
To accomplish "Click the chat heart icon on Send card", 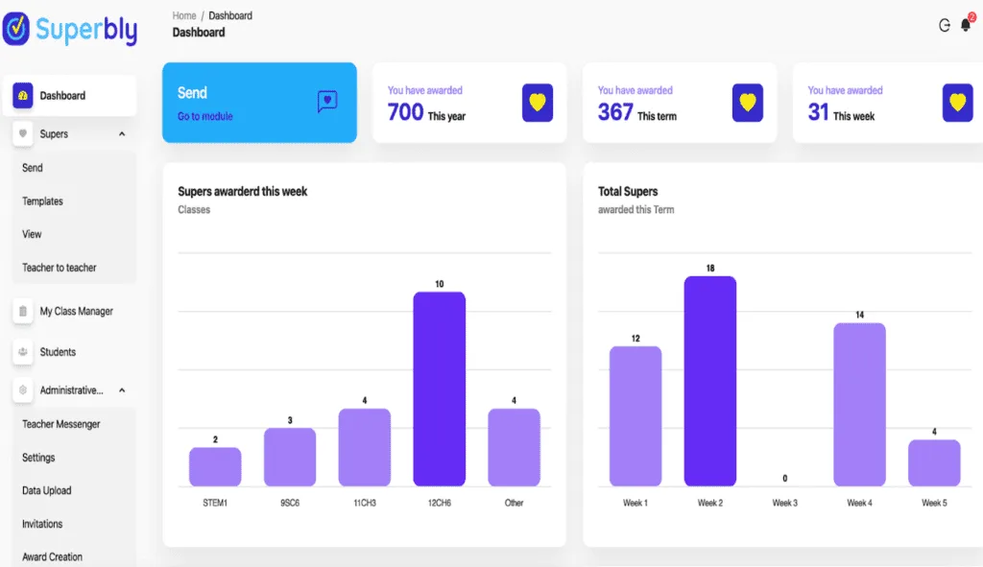I will coord(327,102).
